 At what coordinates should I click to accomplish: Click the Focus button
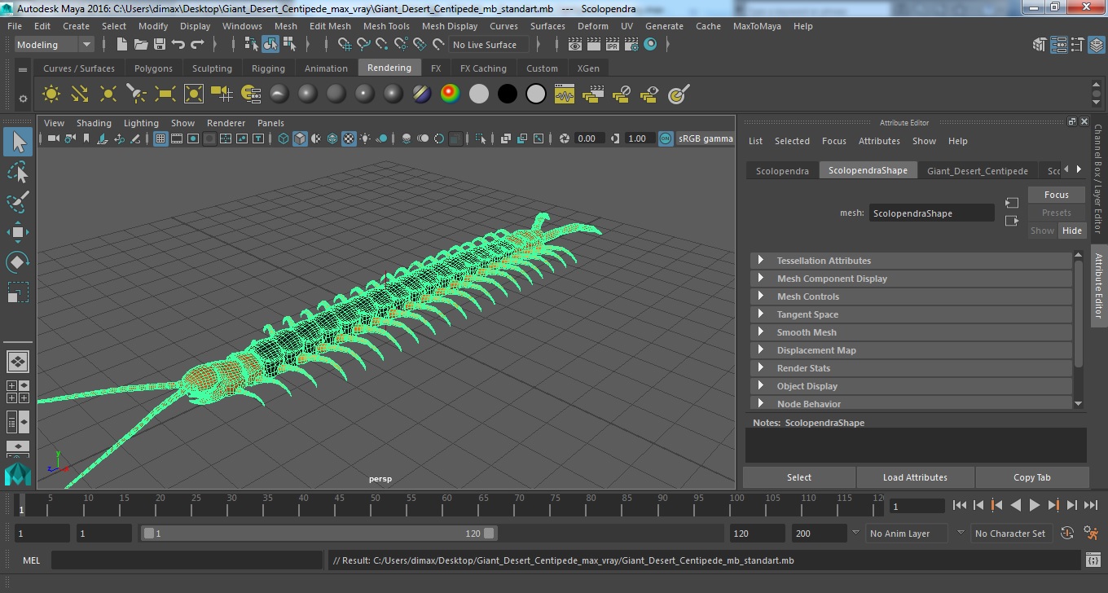tap(1056, 195)
